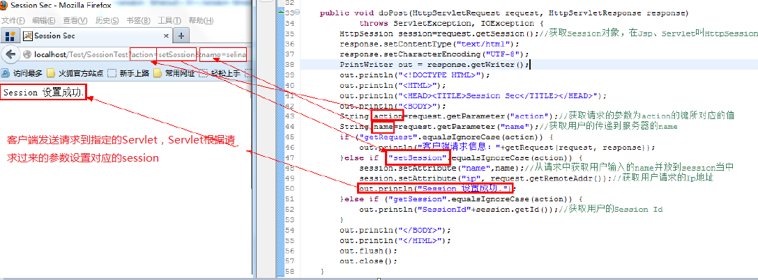Click the '<!DOCTYPE HTML>' println line
The height and width of the screenshot is (280, 758).
click(x=415, y=75)
